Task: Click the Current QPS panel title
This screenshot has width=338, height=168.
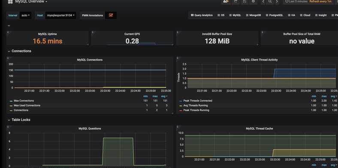Action: 132,34
